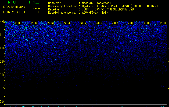Click the Receiving Location label

63,6
